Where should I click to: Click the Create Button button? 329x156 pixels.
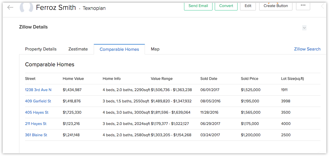(x=276, y=6)
